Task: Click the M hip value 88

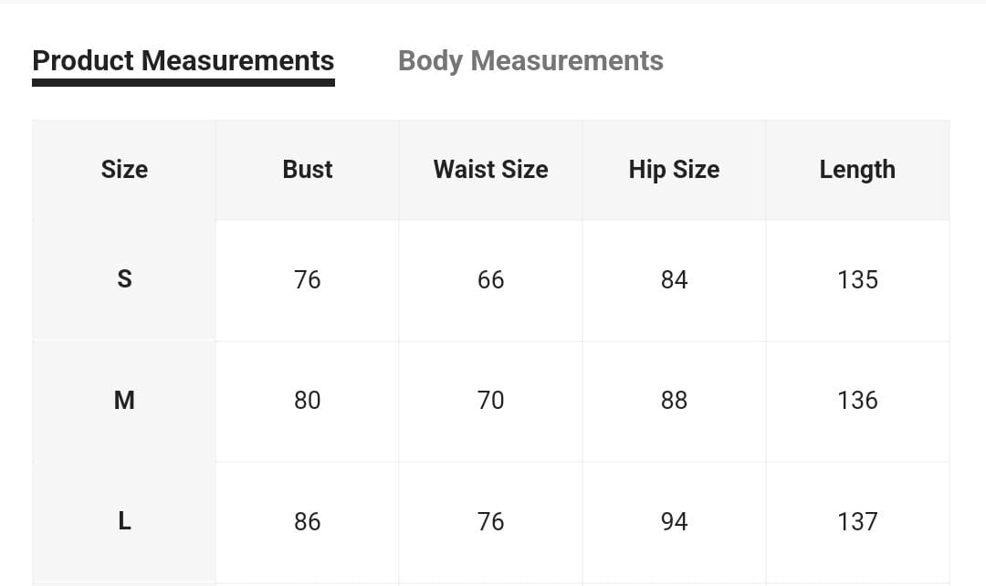Action: (674, 401)
